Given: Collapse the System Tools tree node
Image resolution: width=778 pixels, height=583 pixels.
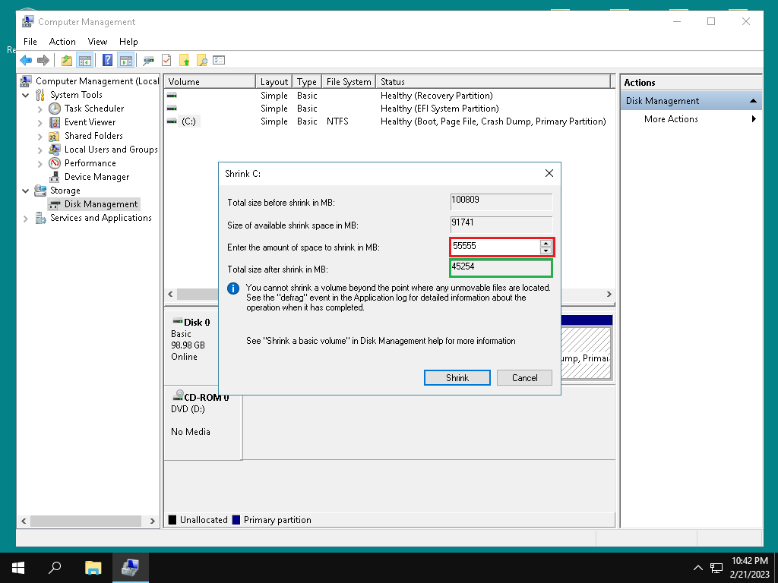Looking at the screenshot, I should coord(26,95).
